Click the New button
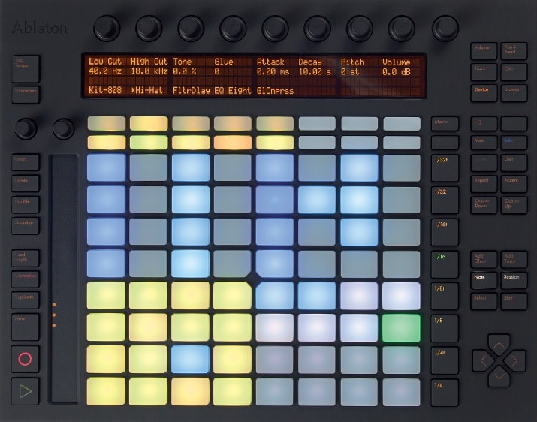This screenshot has height=422, width=537. 26,327
